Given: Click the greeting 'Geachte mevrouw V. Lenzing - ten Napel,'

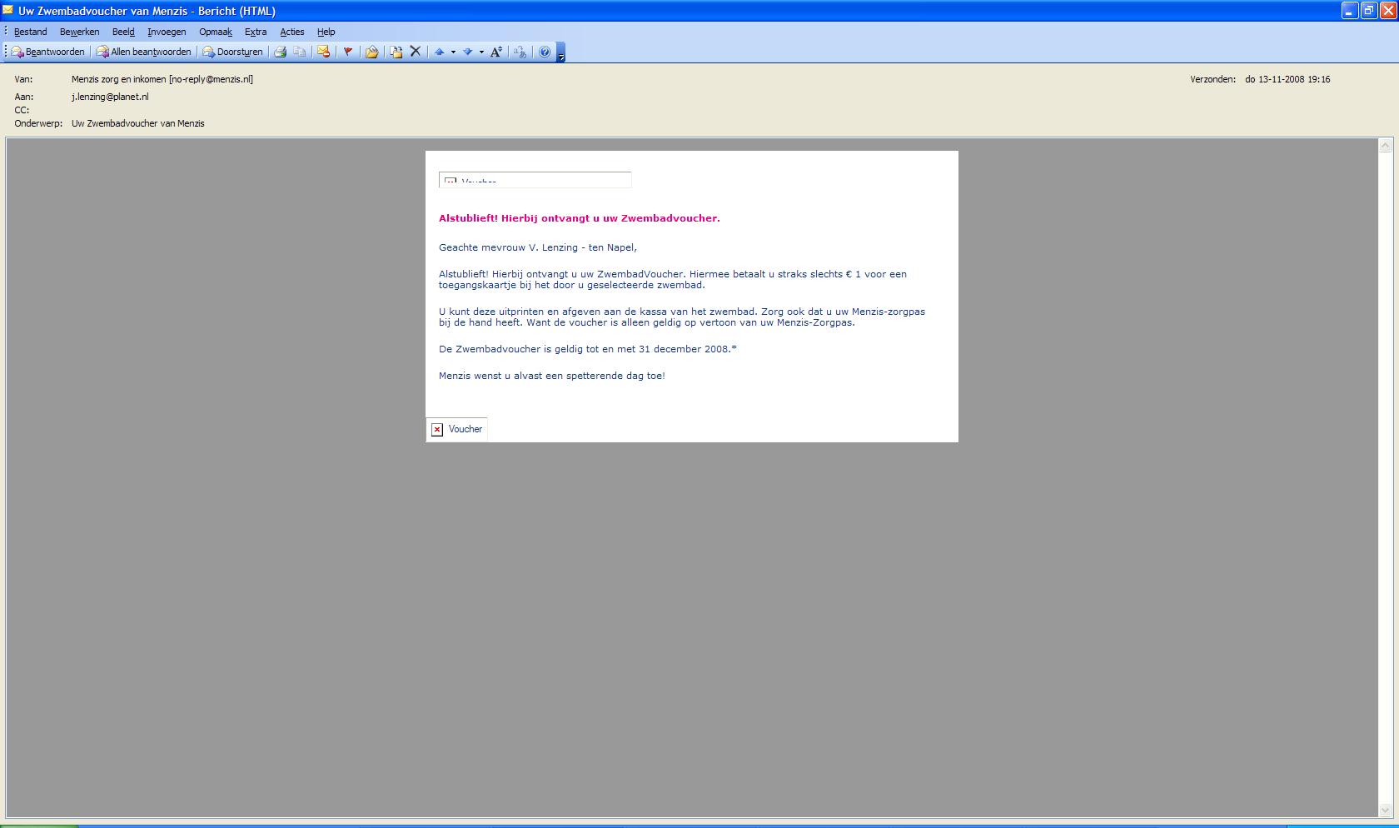Looking at the screenshot, I should [538, 247].
